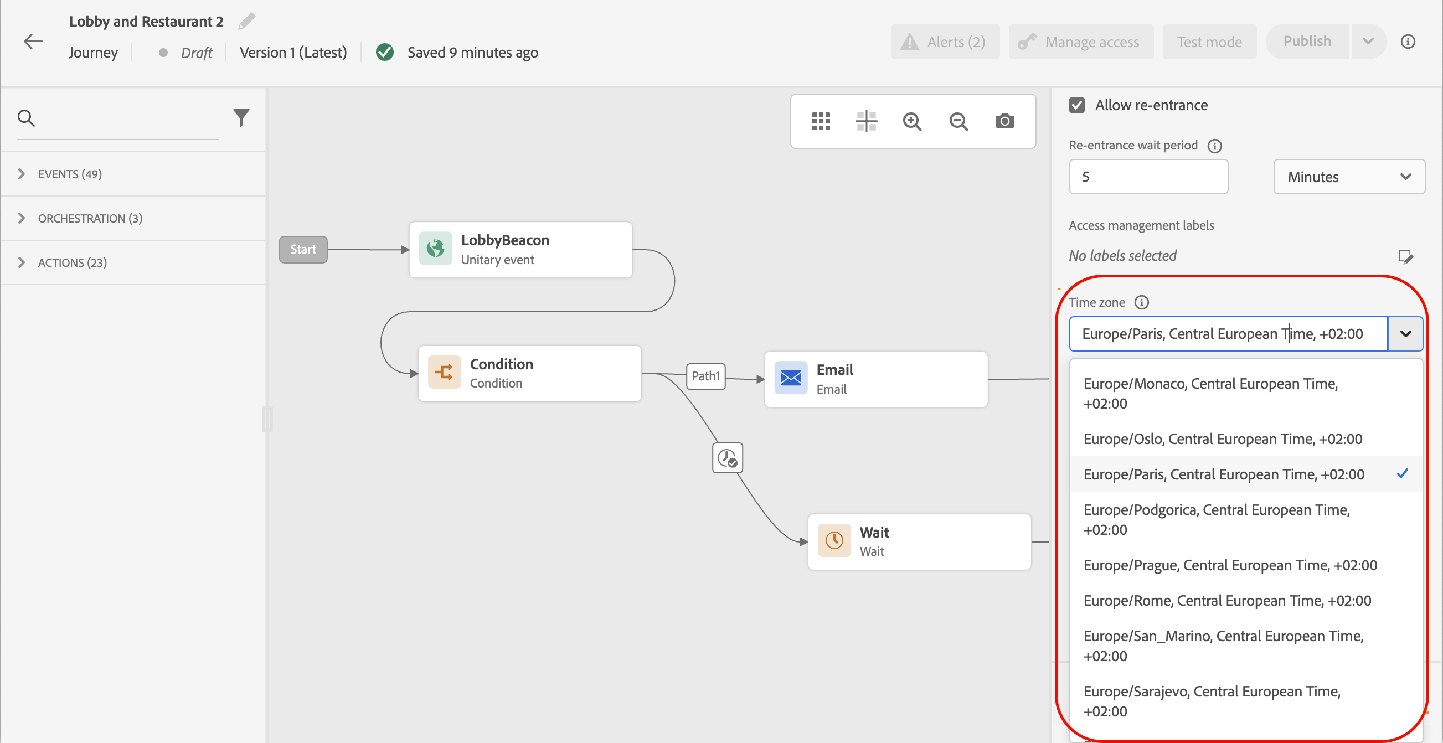Click the grid layout toolbar icon
The image size is (1443, 743).
click(x=821, y=121)
